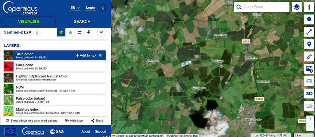Image resolution: width=315 pixels, height=137 pixels.
Task: Select the draw area of interest pentagon tool
Action: pyautogui.click(x=309, y=19)
